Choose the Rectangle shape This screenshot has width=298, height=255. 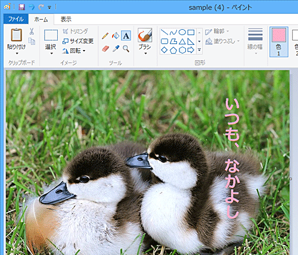tap(191, 32)
